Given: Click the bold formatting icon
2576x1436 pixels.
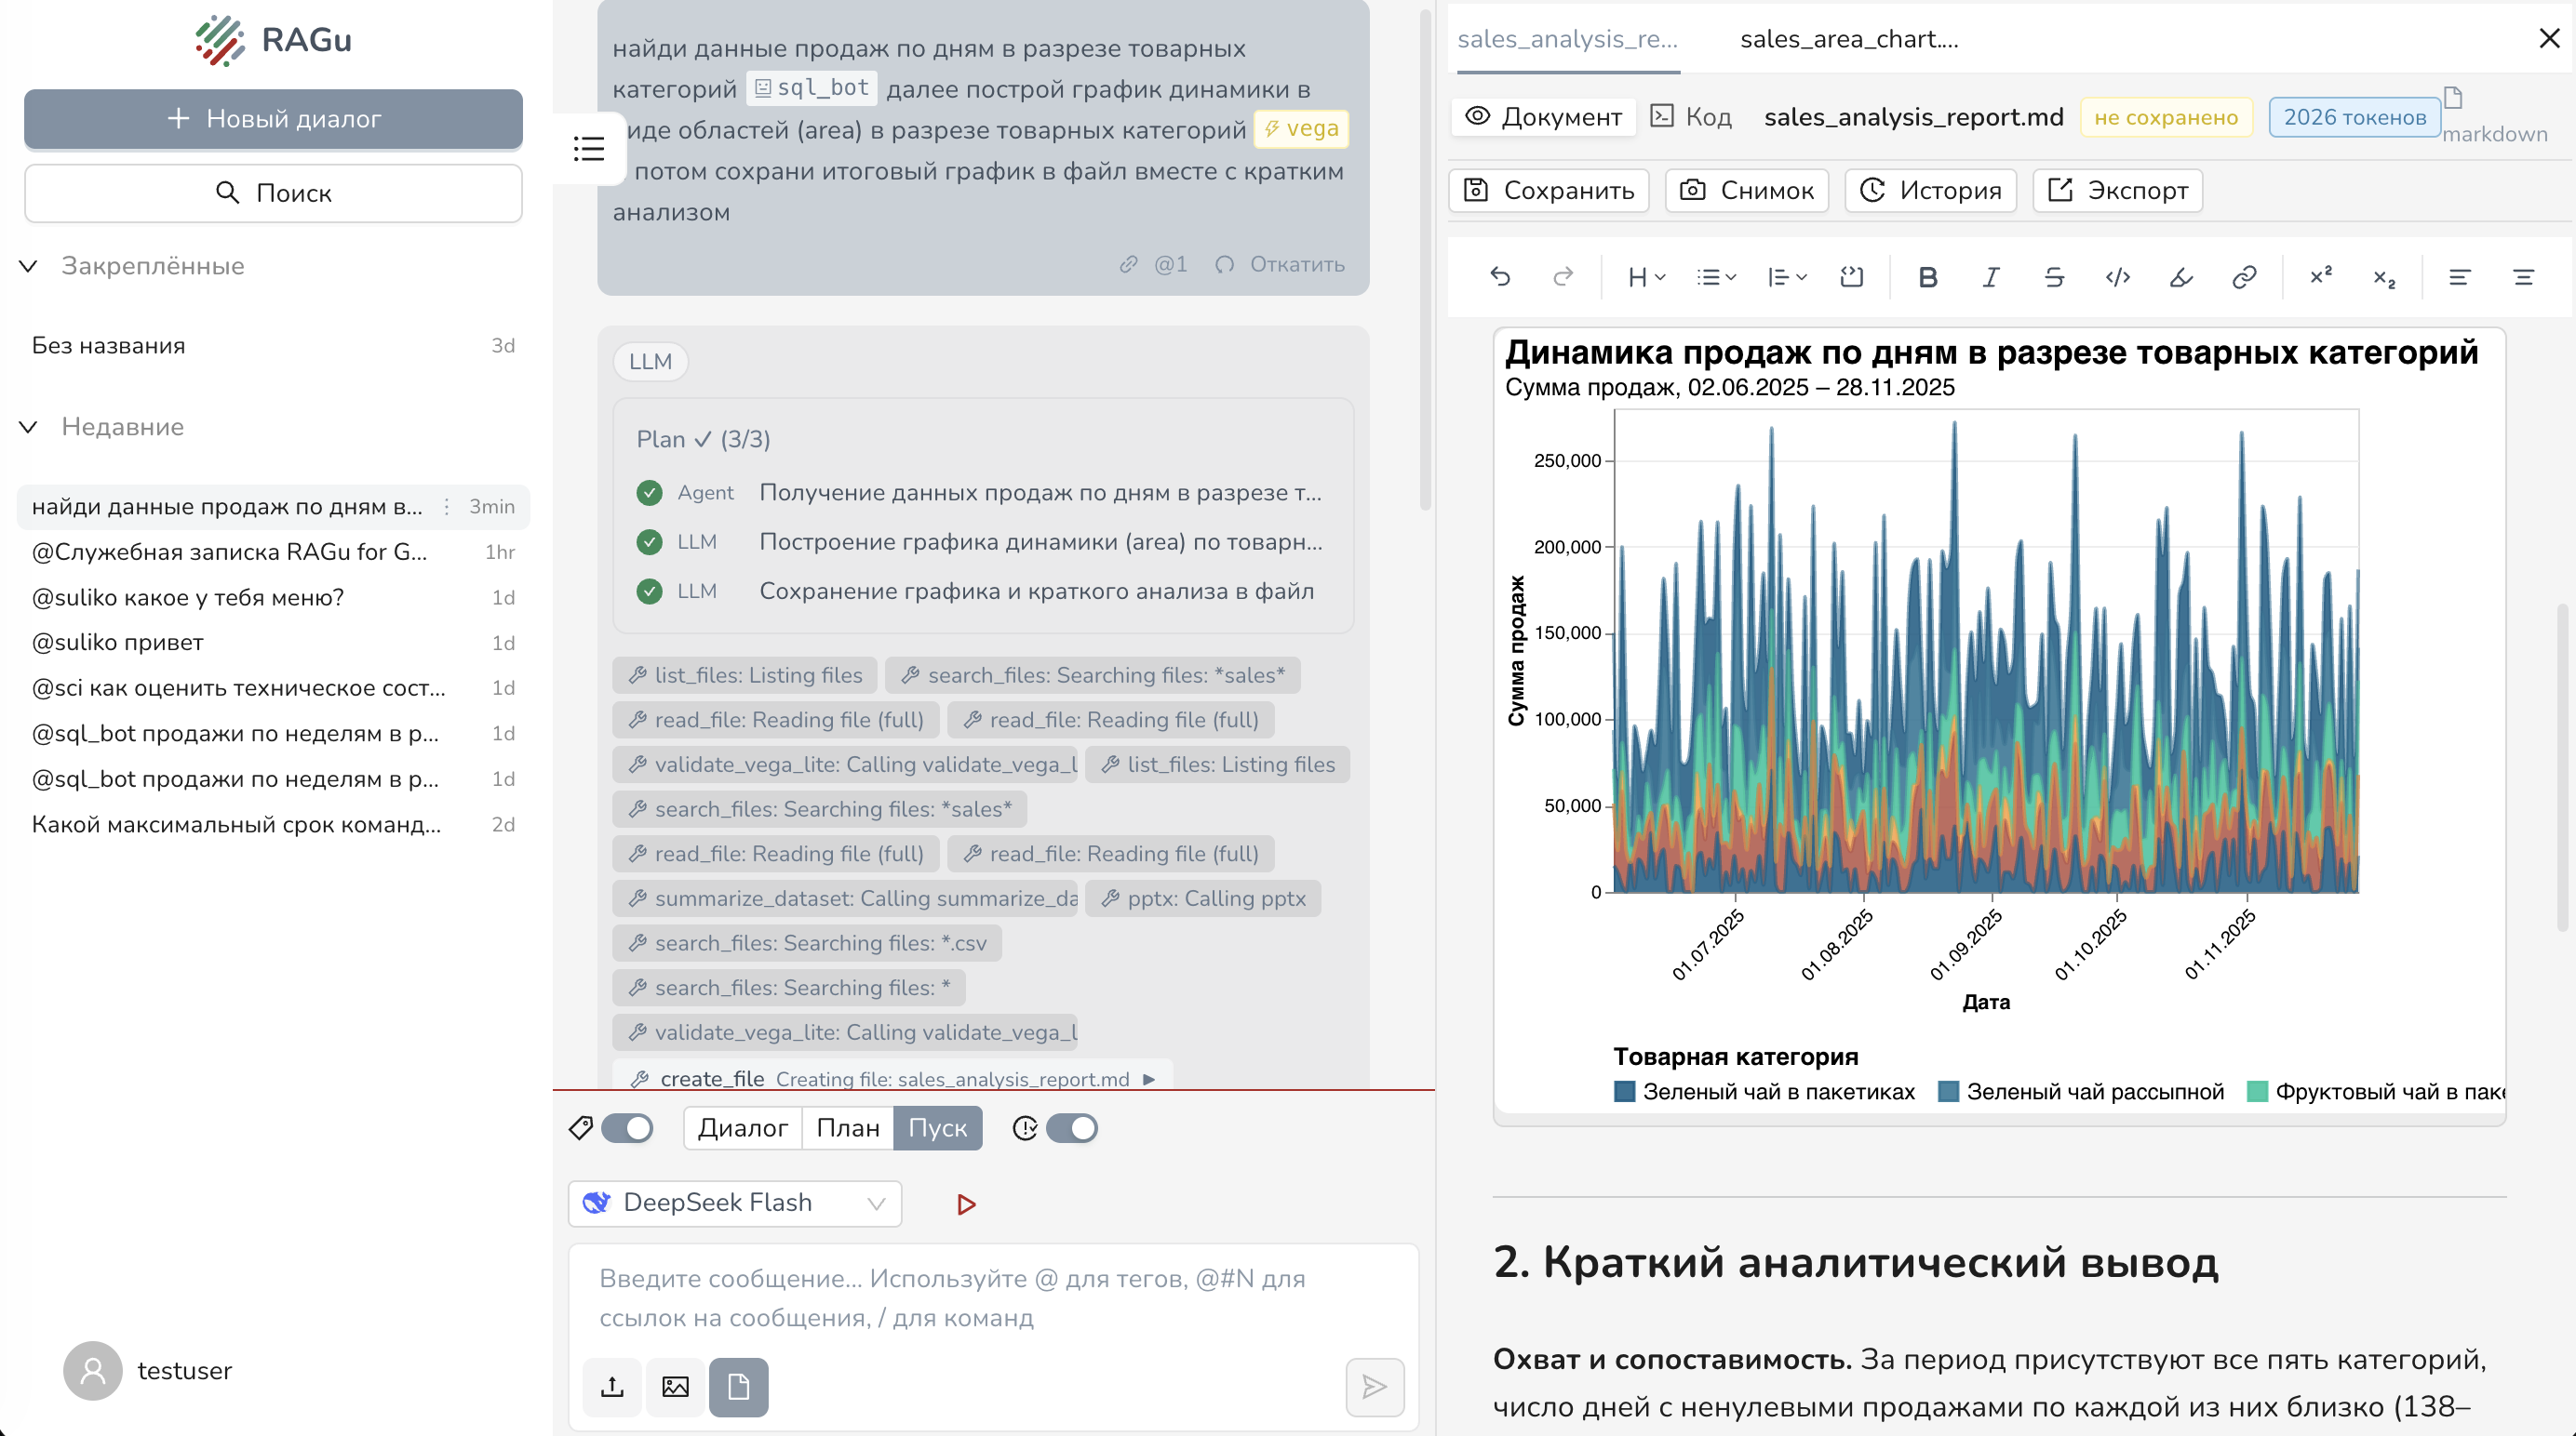Looking at the screenshot, I should tap(1927, 277).
